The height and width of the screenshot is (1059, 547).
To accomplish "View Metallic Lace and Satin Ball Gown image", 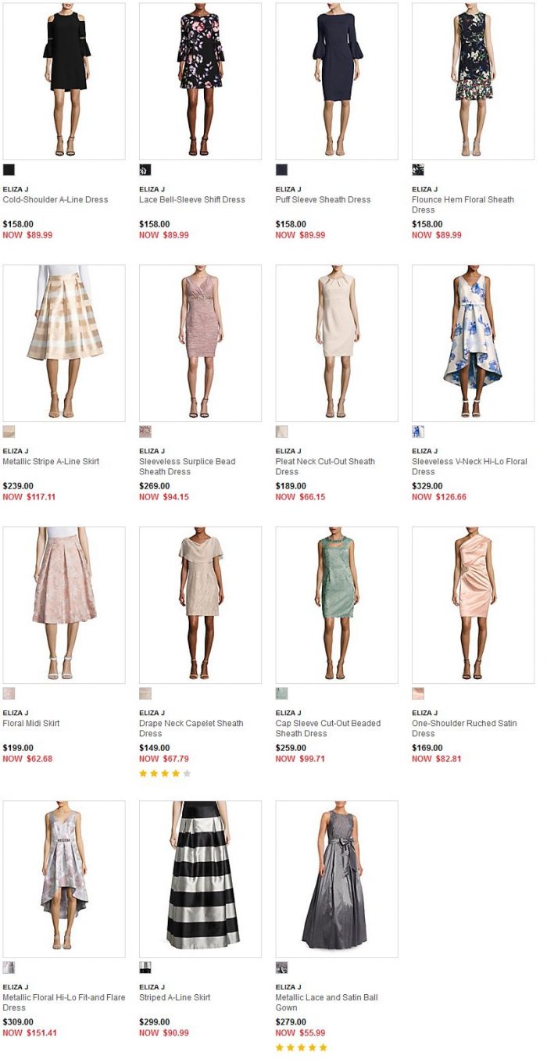I will (x=337, y=879).
